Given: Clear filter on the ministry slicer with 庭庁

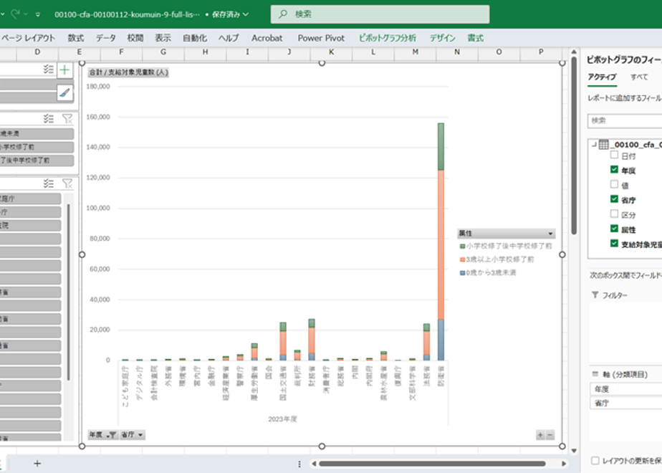Looking at the screenshot, I should click(67, 183).
